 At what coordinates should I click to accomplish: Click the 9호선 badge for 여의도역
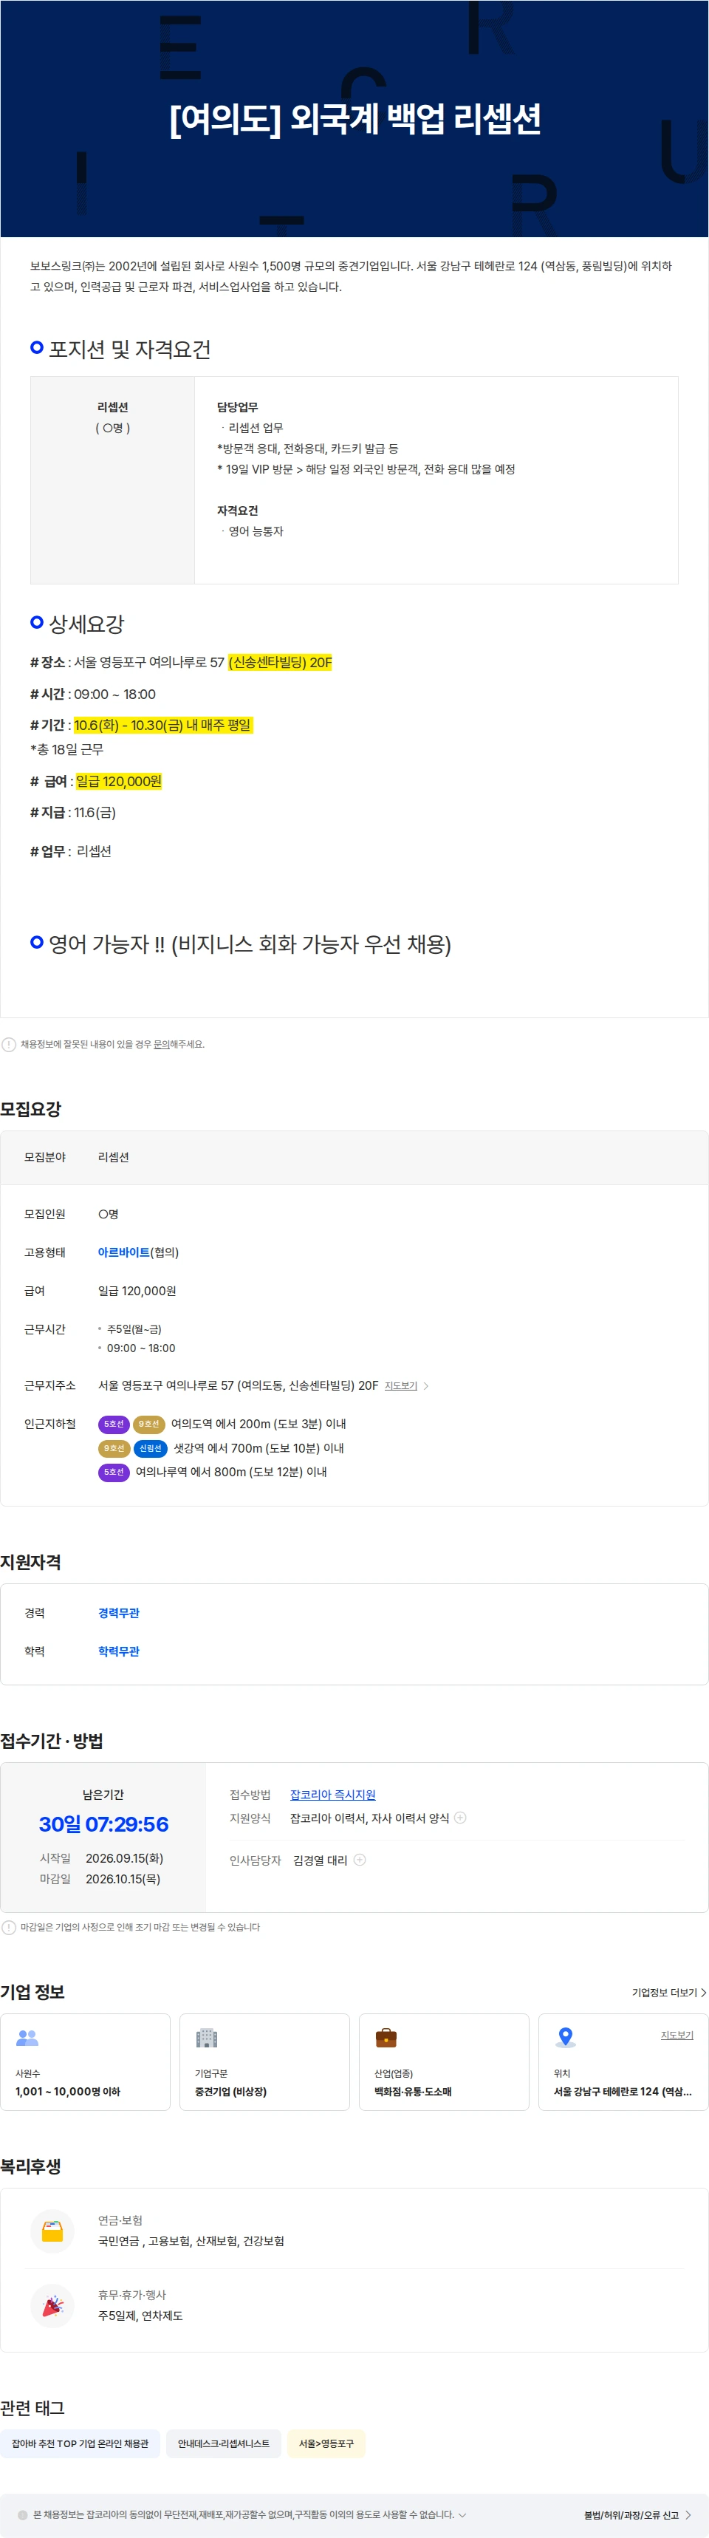[x=148, y=1425]
